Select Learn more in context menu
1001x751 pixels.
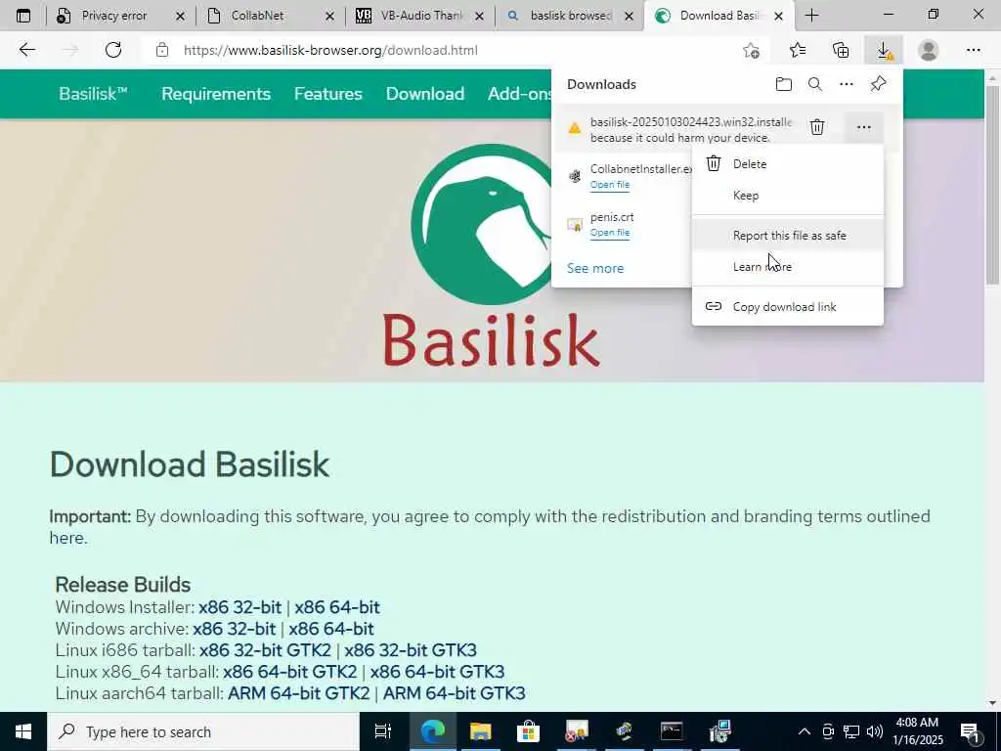pos(788,267)
